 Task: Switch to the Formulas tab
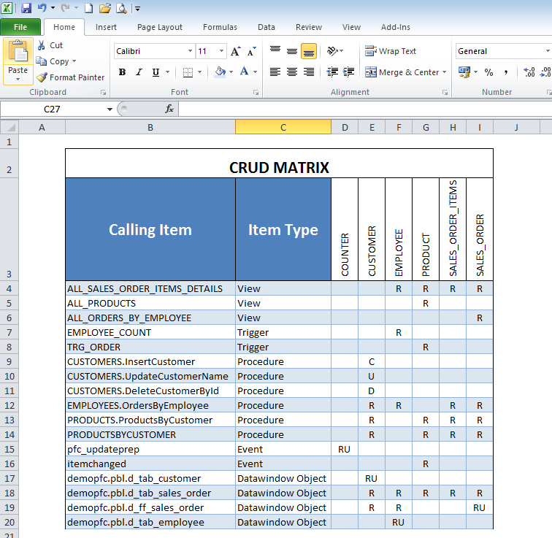point(220,27)
